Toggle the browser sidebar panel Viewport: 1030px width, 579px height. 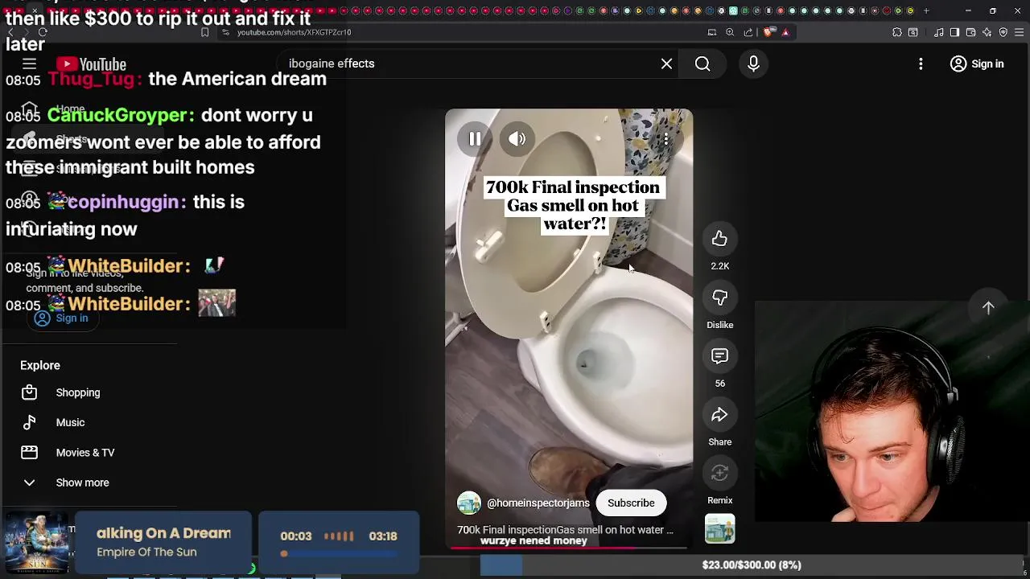pyautogui.click(x=954, y=32)
